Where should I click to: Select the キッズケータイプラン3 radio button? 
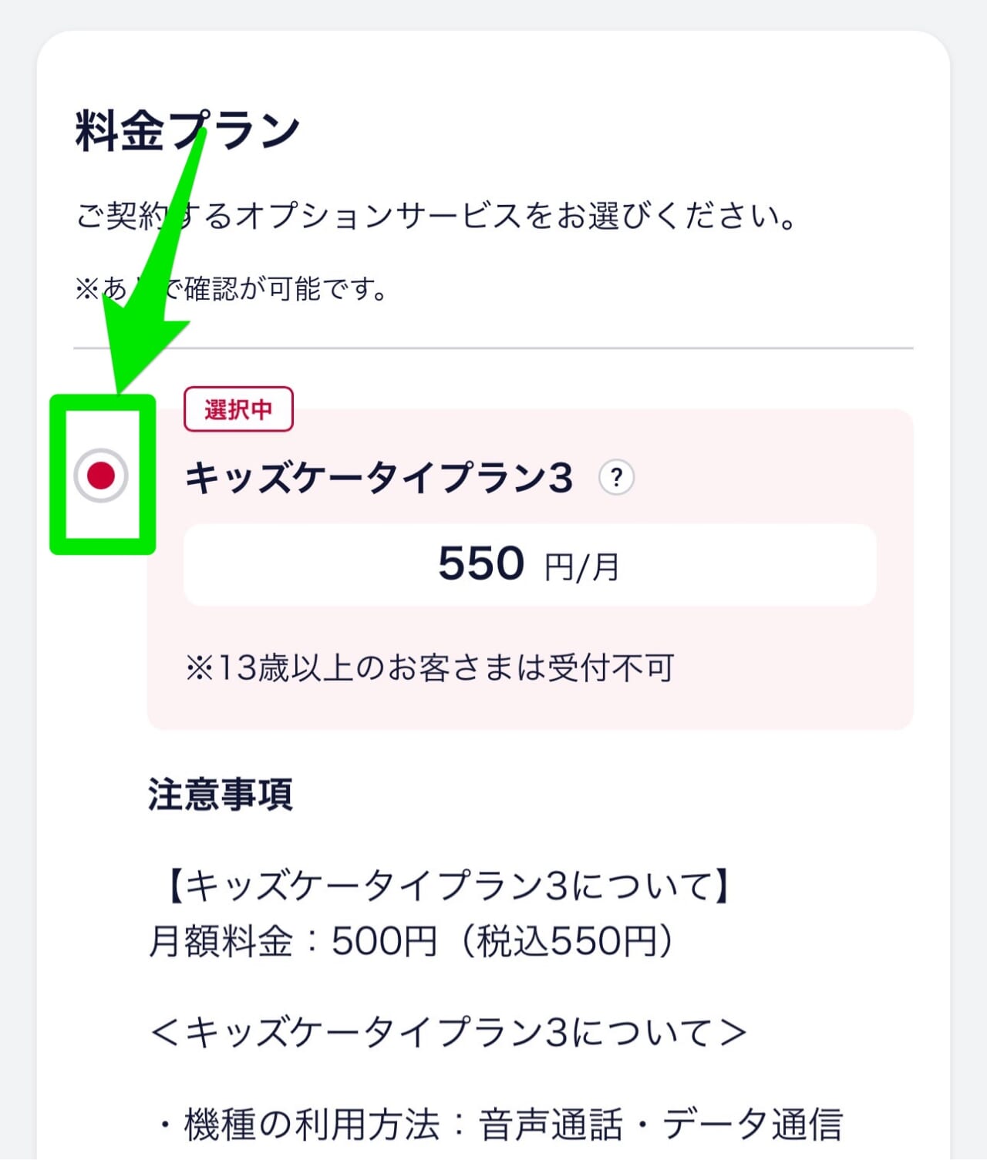pos(101,476)
